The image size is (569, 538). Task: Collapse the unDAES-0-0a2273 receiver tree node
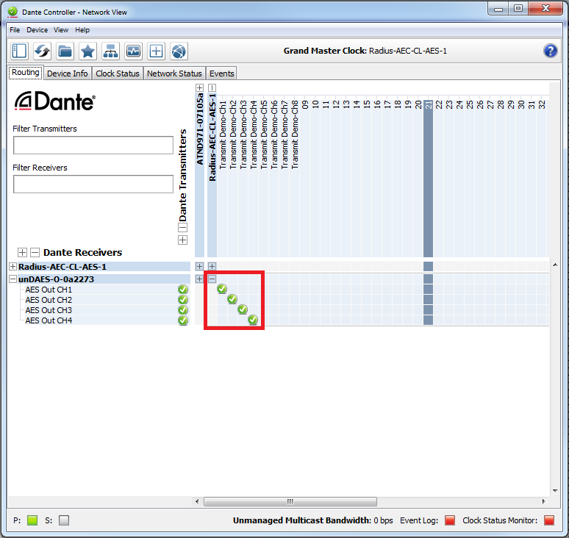click(12, 279)
